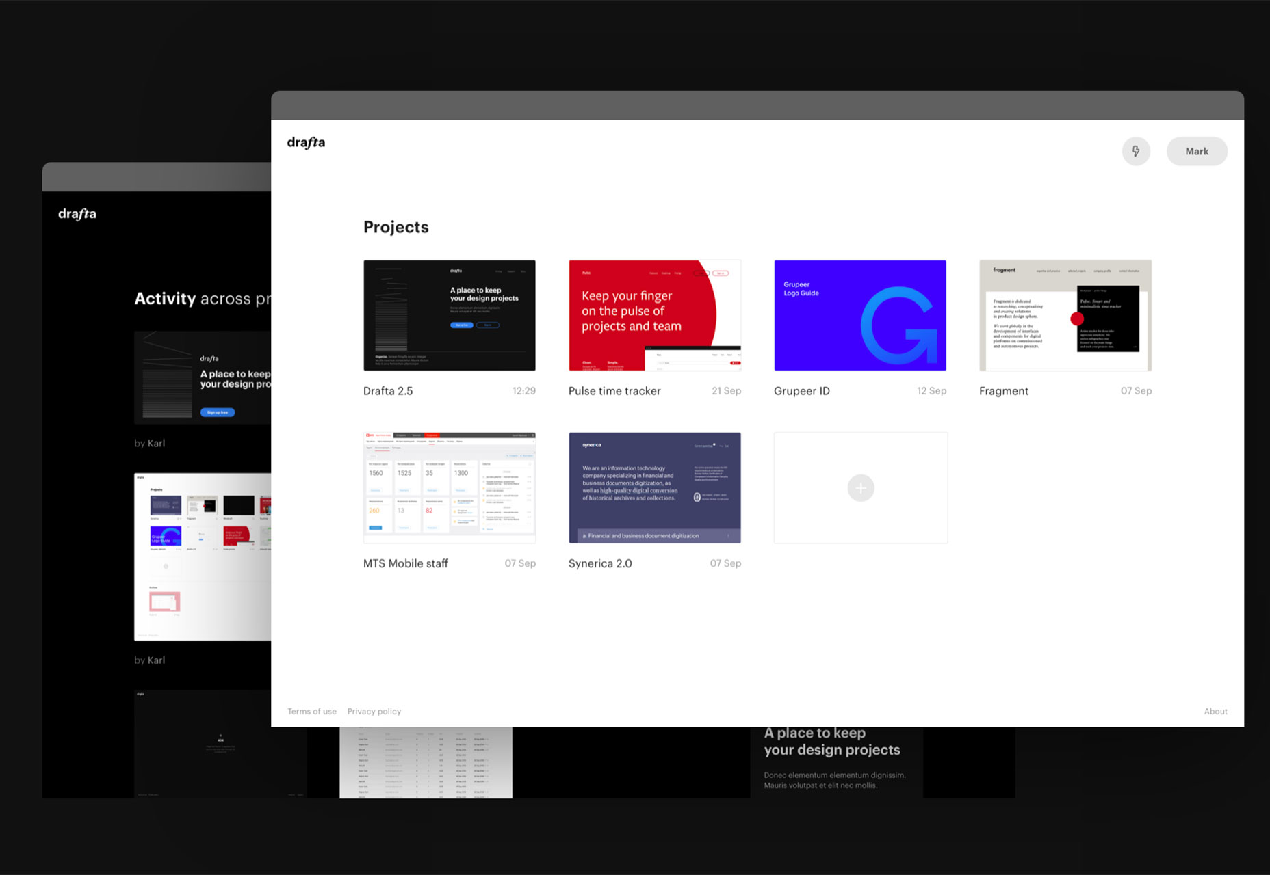
Task: Open the Synerica 2.0 project thumbnail
Action: tap(654, 487)
